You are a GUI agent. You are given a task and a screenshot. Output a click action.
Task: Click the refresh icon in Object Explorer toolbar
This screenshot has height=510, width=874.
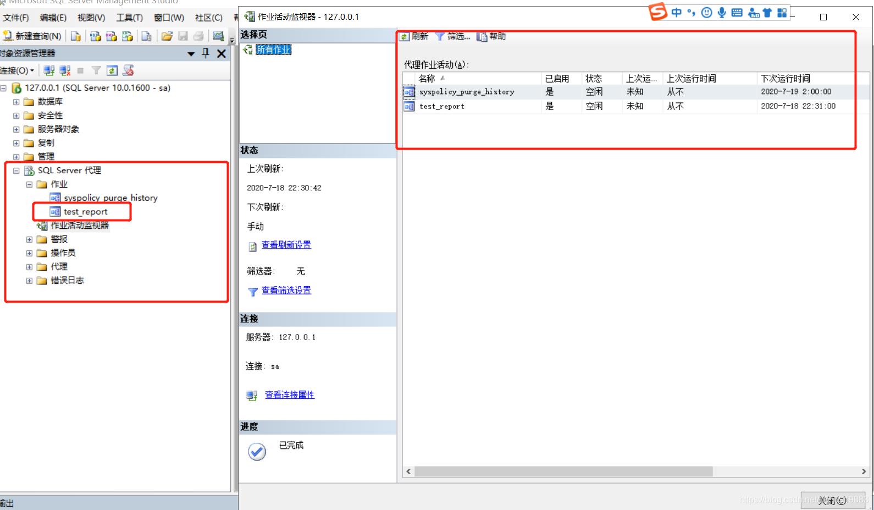click(112, 70)
